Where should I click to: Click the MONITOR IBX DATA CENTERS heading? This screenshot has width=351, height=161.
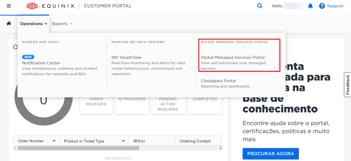[x=138, y=42]
